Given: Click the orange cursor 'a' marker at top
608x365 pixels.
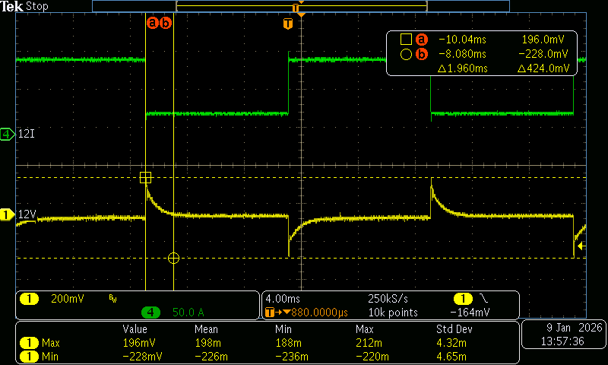Looking at the screenshot, I should pyautogui.click(x=152, y=23).
